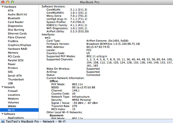Select Audio (Built In) item
The height and width of the screenshot is (123, 173).
[17, 14]
